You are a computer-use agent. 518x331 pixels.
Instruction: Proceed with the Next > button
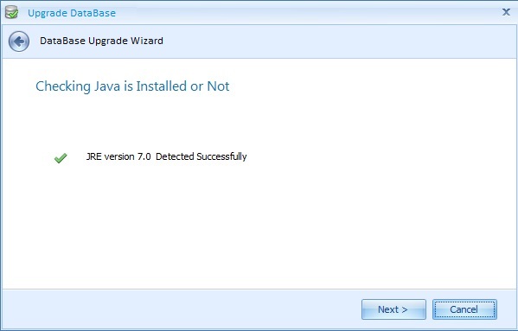393,309
